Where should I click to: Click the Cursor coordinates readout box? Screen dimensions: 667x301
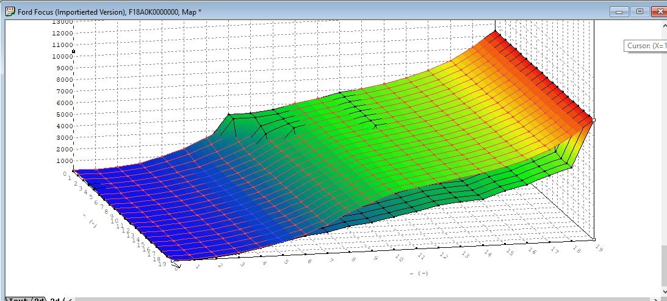pos(645,46)
